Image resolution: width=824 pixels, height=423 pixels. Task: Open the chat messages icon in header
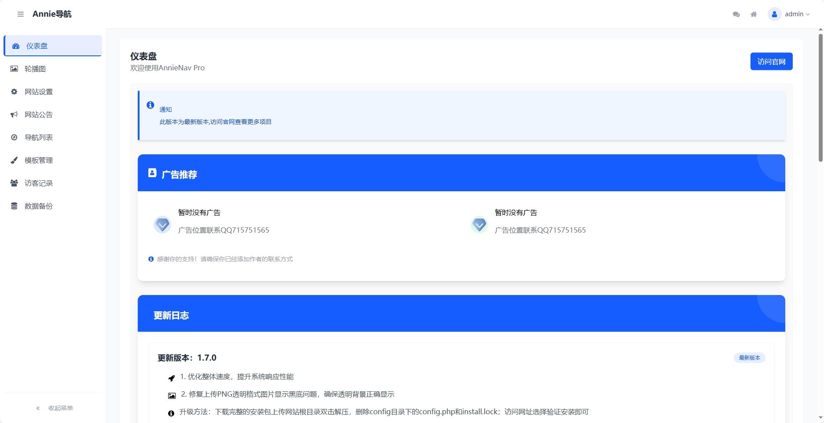pos(736,14)
